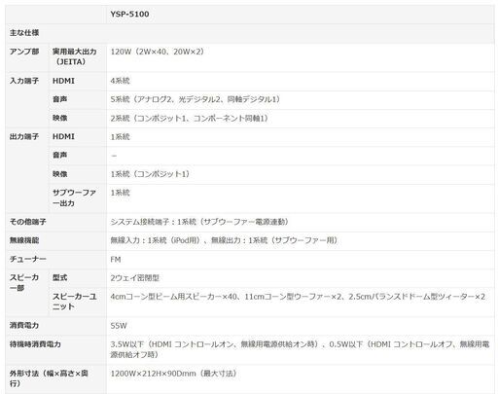Click the アンプ部 row label
This screenshot has width=498, height=394.
point(24,52)
